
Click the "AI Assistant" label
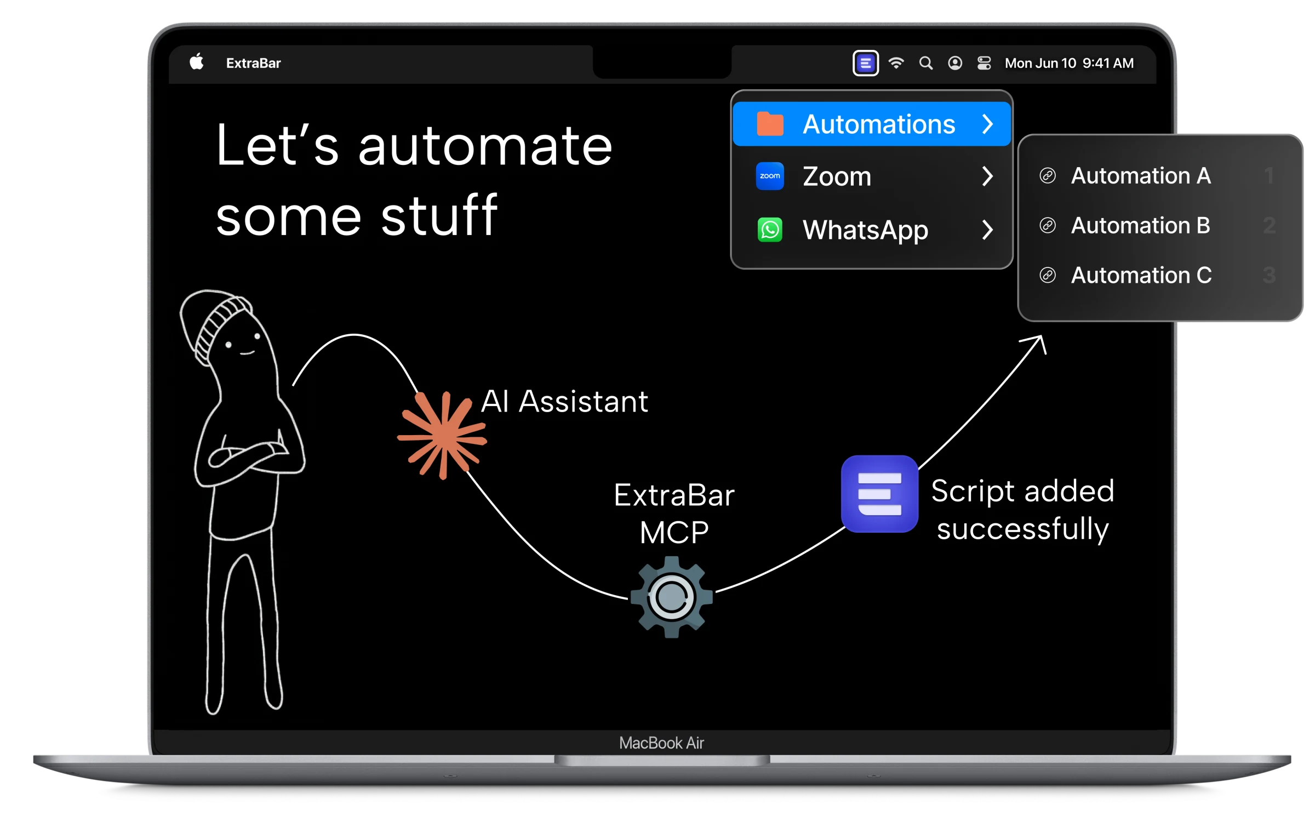(564, 401)
